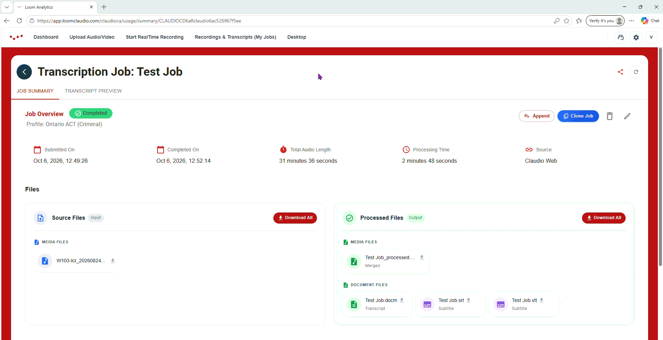Download the Test Job_processed merged media
The image size is (663, 340).
pos(422,257)
